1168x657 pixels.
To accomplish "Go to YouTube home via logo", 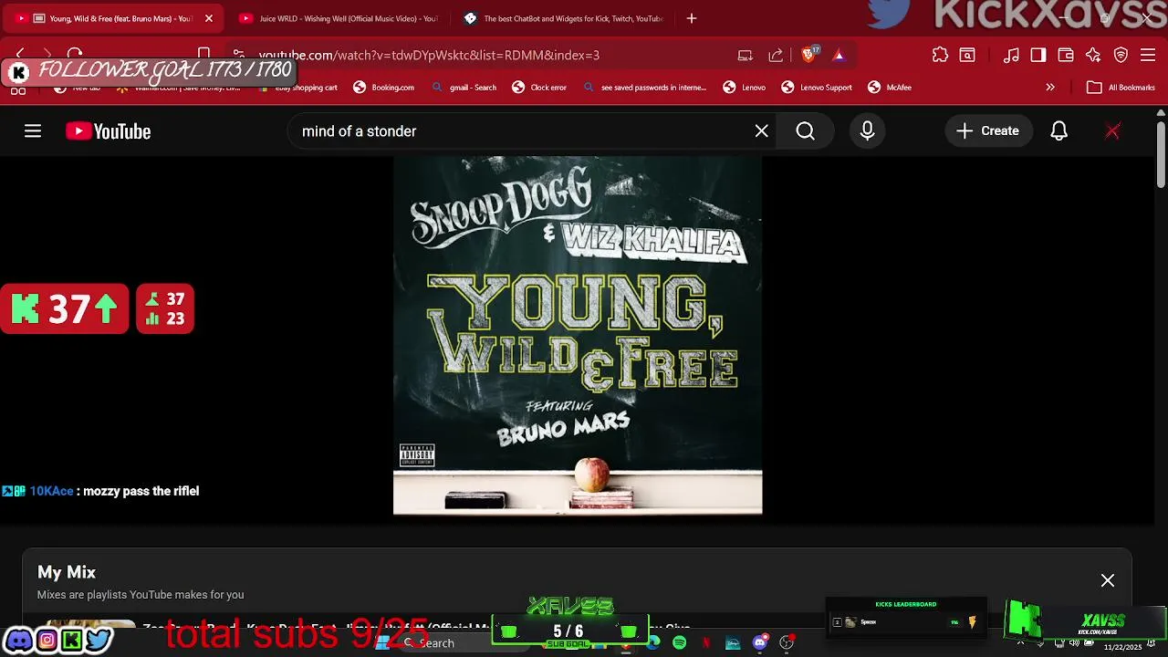I will (x=108, y=131).
